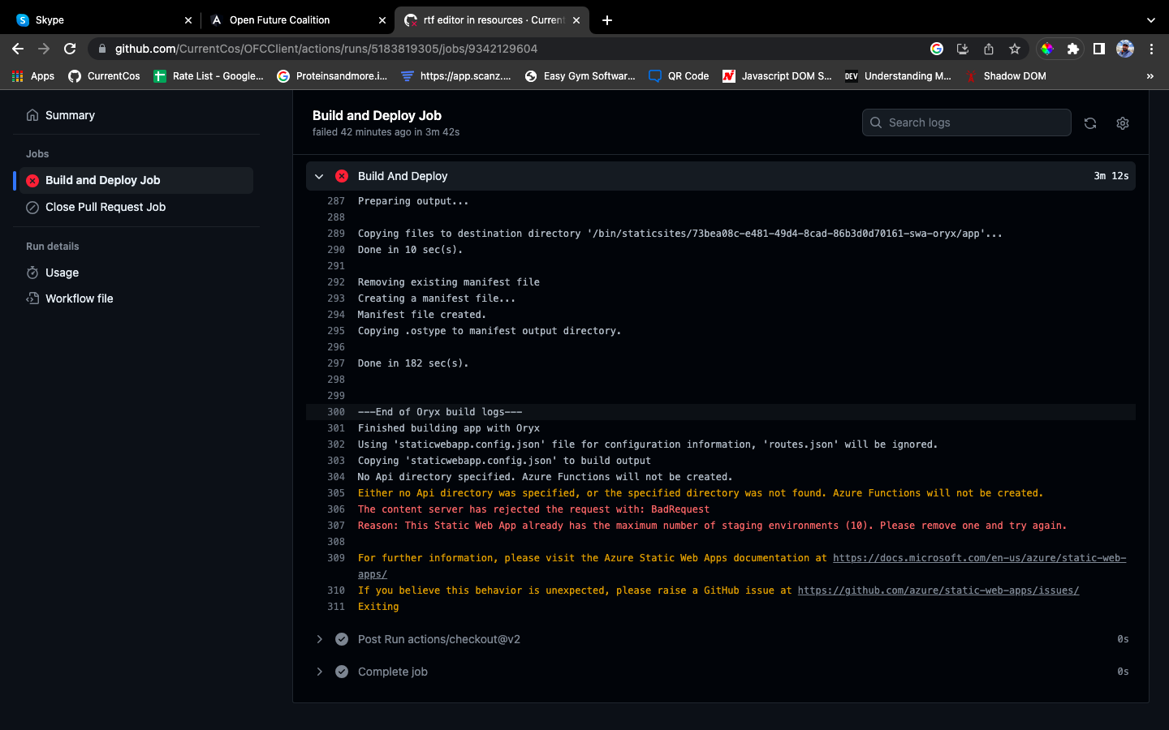Open the Workflow file from Run details
This screenshot has width=1169, height=730.
pyautogui.click(x=79, y=298)
